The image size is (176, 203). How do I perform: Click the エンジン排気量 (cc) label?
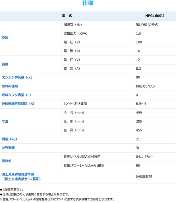pyautogui.click(x=17, y=77)
